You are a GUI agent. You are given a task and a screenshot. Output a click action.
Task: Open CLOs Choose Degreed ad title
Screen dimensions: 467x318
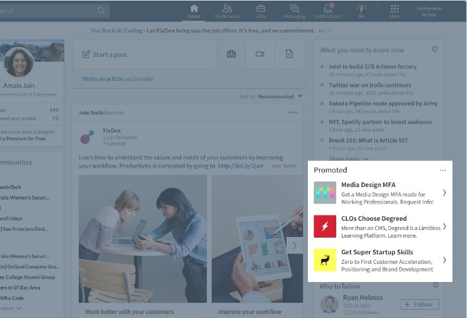click(x=374, y=219)
